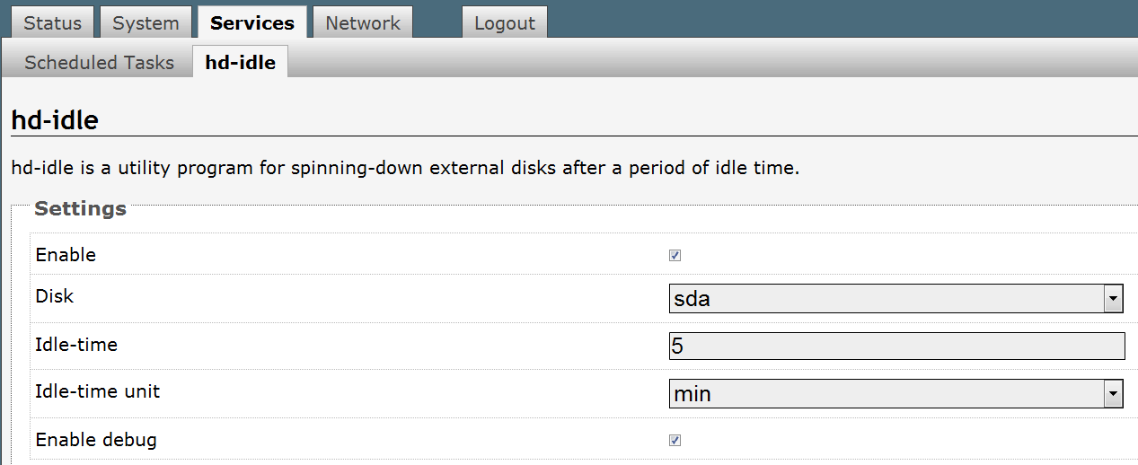
Task: Open the Scheduled Tasks subtab
Action: [99, 63]
